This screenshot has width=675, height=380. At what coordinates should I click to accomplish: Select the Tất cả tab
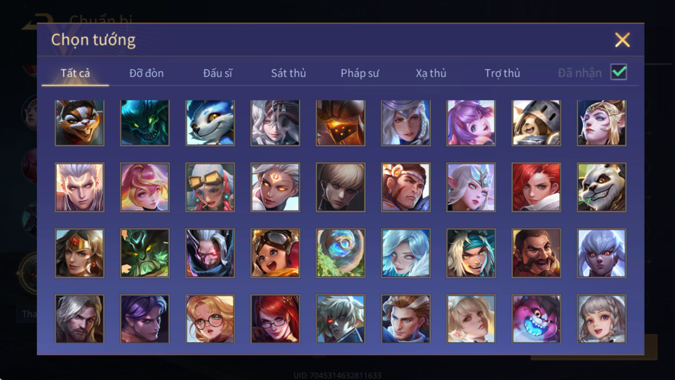tap(75, 73)
